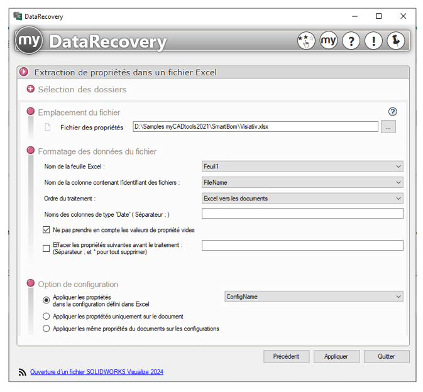The height and width of the screenshot is (392, 423).
Task: Click the file icon beside Fichier des propriétés
Action: [48, 127]
